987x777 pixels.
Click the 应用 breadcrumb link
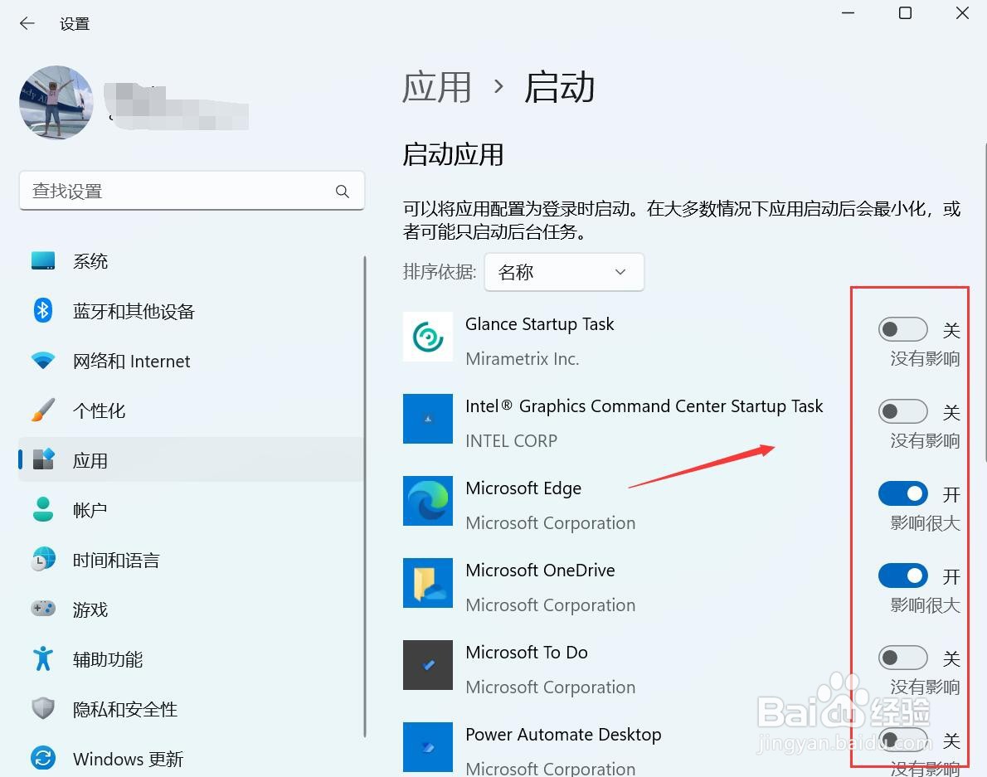coord(437,87)
